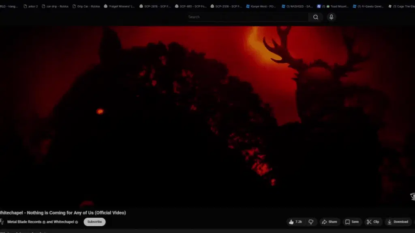Save the video to a playlist
Image resolution: width=415 pixels, height=233 pixels.
(x=352, y=222)
